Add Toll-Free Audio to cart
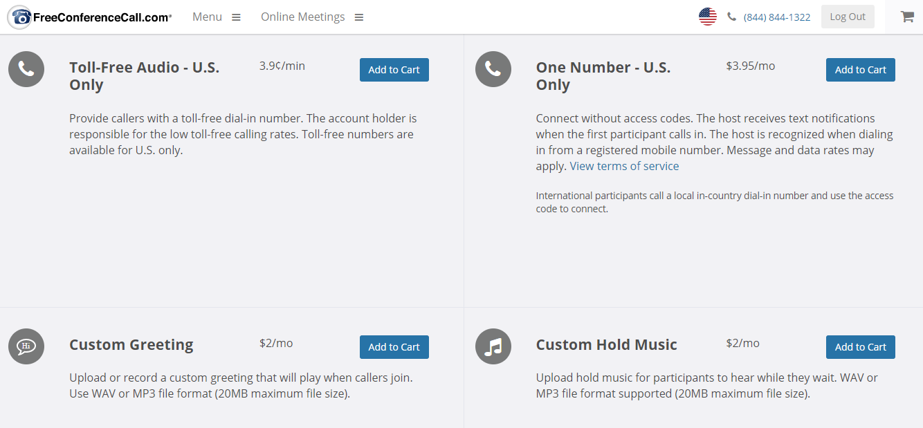 (x=394, y=70)
